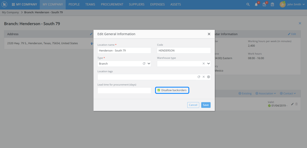Open the pending tasks clock-clipboard icon

click(x=264, y=5)
